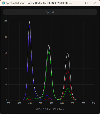Click the x-axis label 400

point(19,103)
